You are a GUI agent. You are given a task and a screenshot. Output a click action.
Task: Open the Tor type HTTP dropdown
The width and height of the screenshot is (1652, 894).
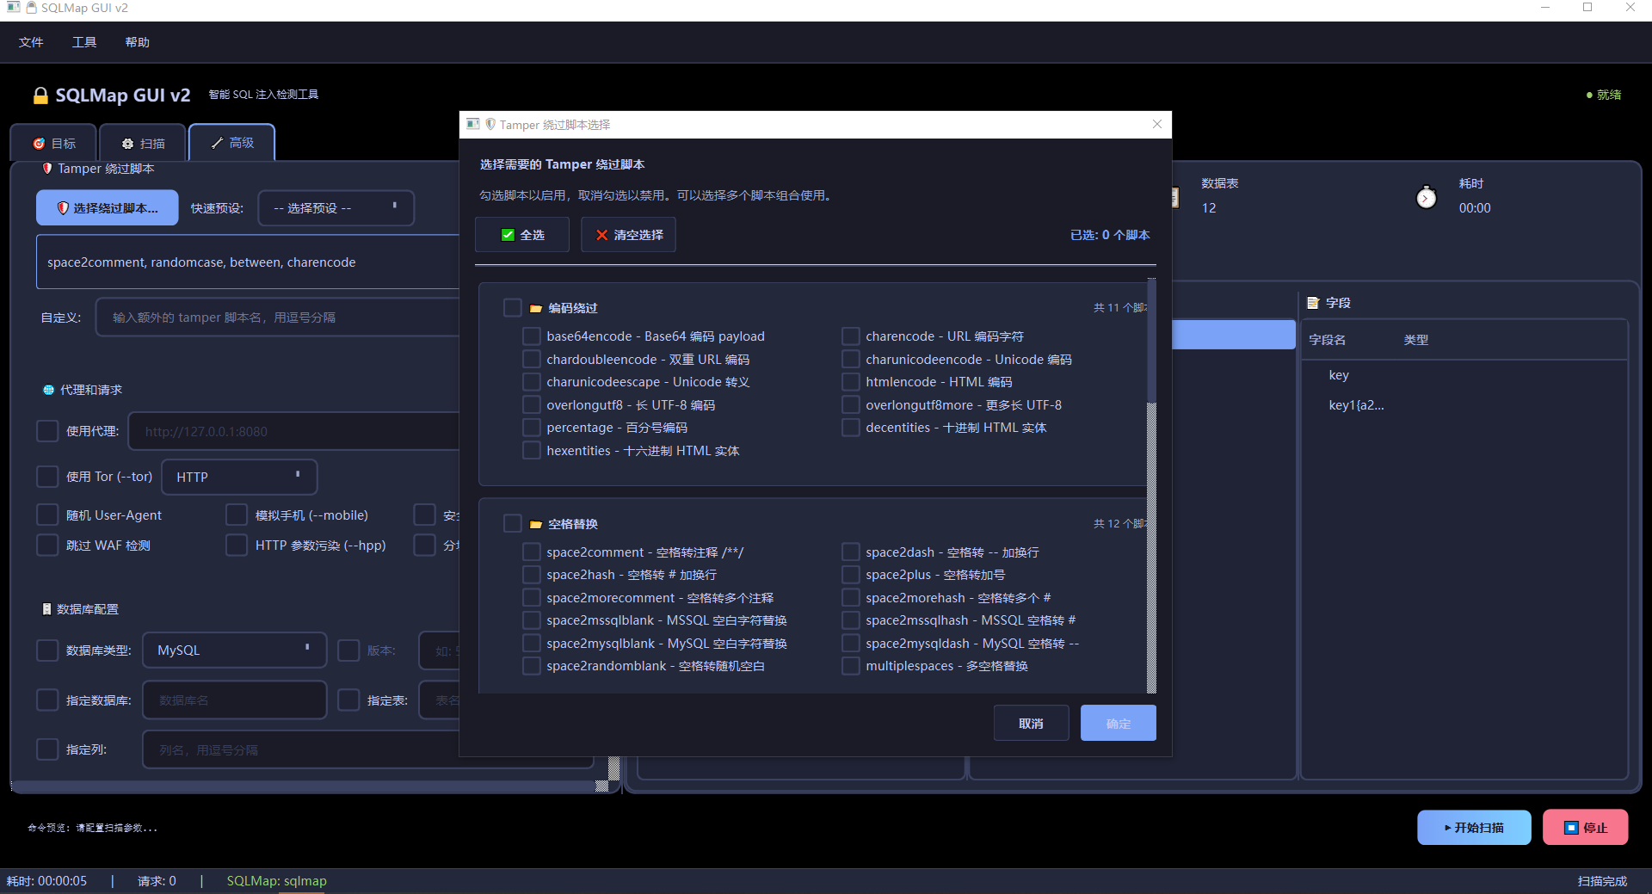239,476
